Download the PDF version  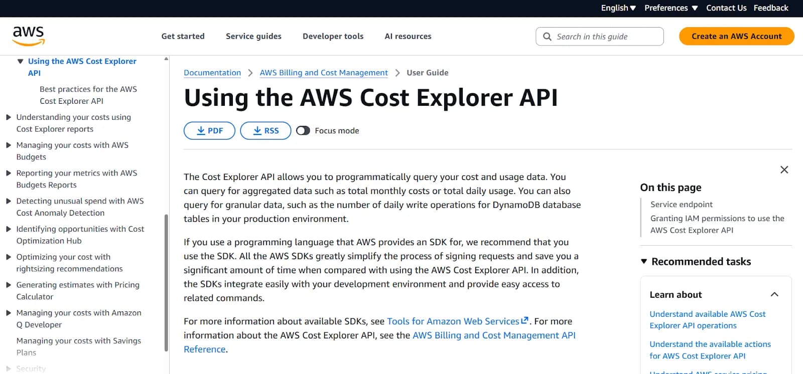209,131
